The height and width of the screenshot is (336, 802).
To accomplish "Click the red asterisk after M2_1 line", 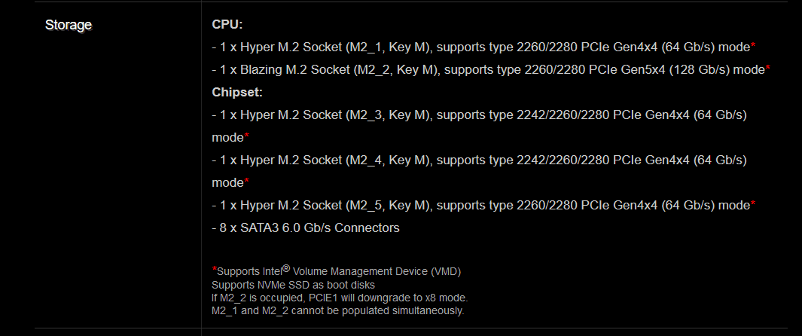I will pyautogui.click(x=753, y=47).
